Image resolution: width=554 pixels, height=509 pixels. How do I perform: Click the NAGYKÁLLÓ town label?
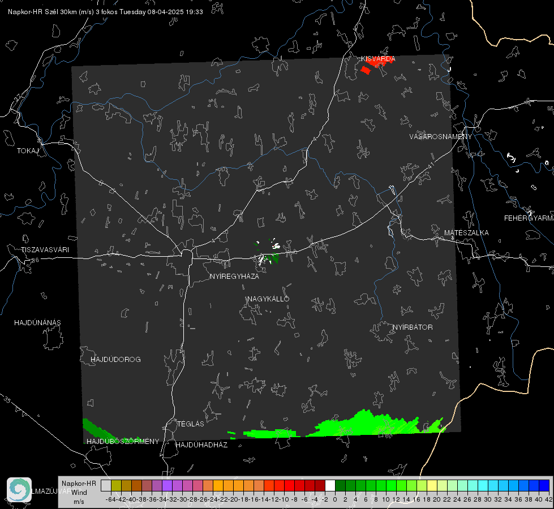pyautogui.click(x=268, y=299)
